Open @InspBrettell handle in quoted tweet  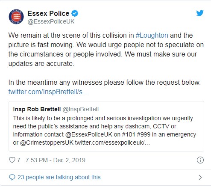(x=81, y=109)
